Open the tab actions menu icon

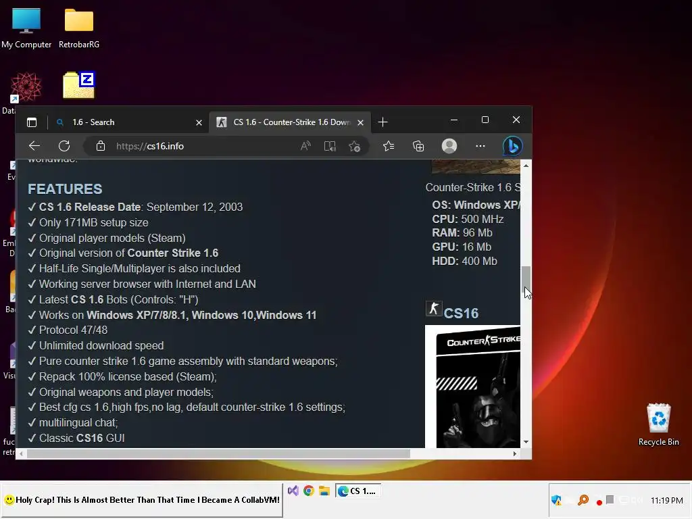coord(32,122)
